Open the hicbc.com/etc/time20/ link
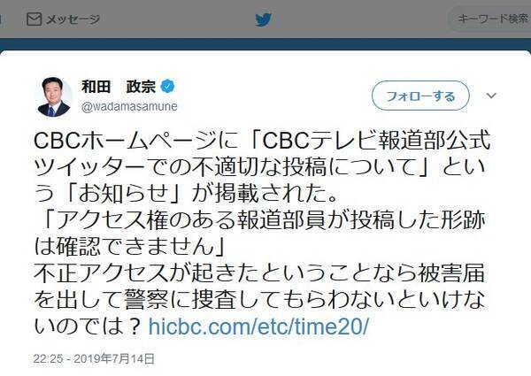Screen dimensions: 531x376 [258, 326]
